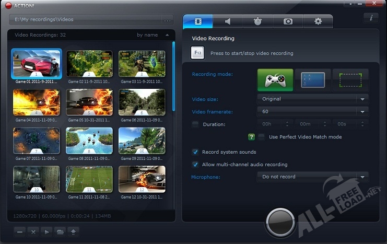Choose the Active Desktop recording mode icon
Viewport: 387px width, 244px height.
[313, 80]
